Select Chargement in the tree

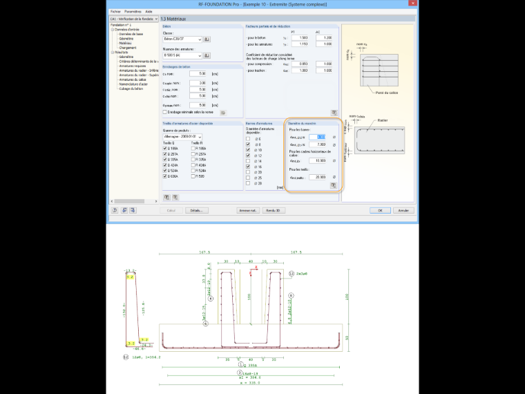(128, 48)
